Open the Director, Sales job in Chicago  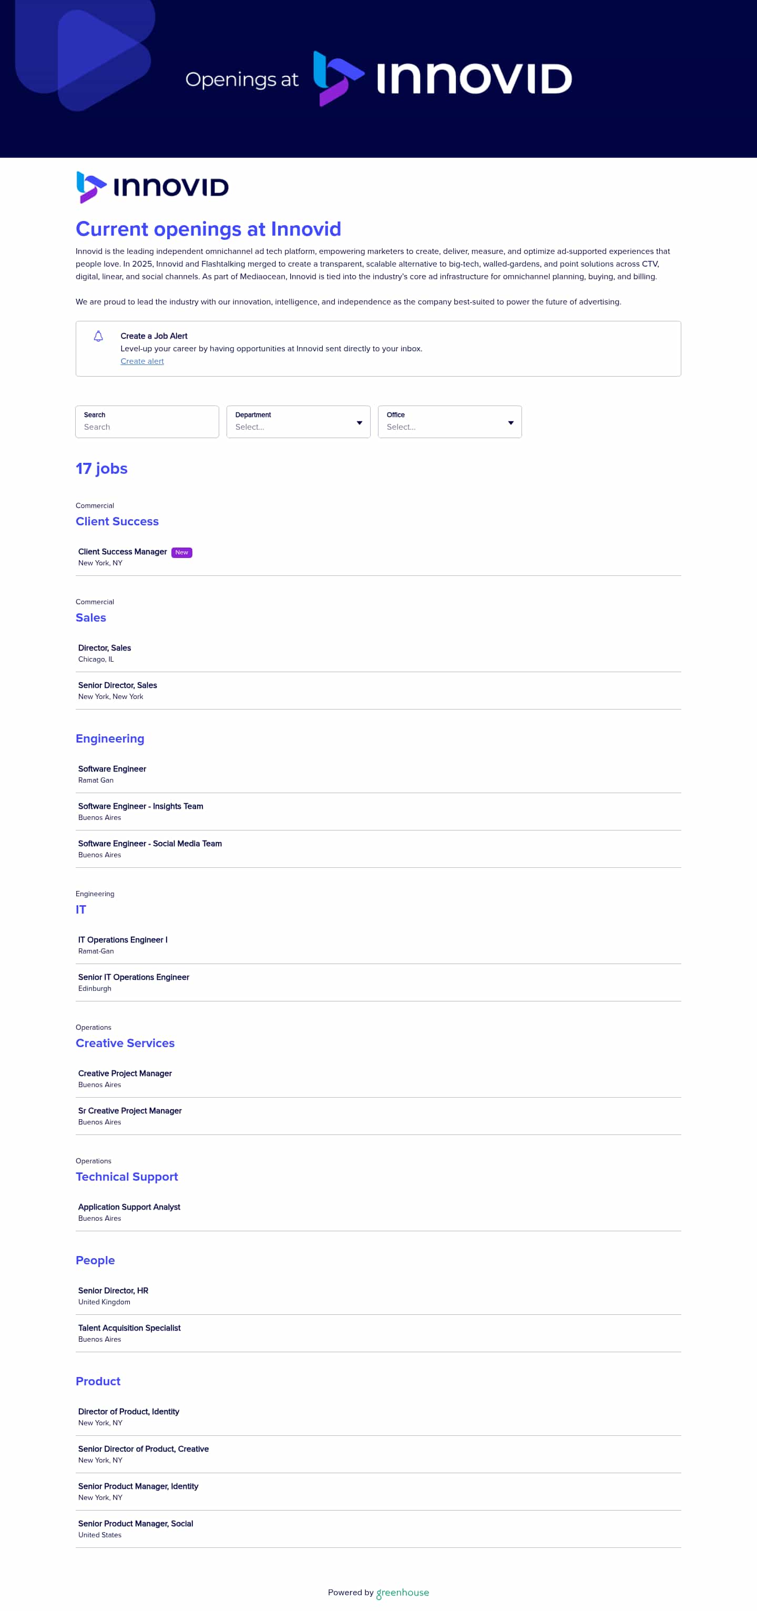[378, 654]
